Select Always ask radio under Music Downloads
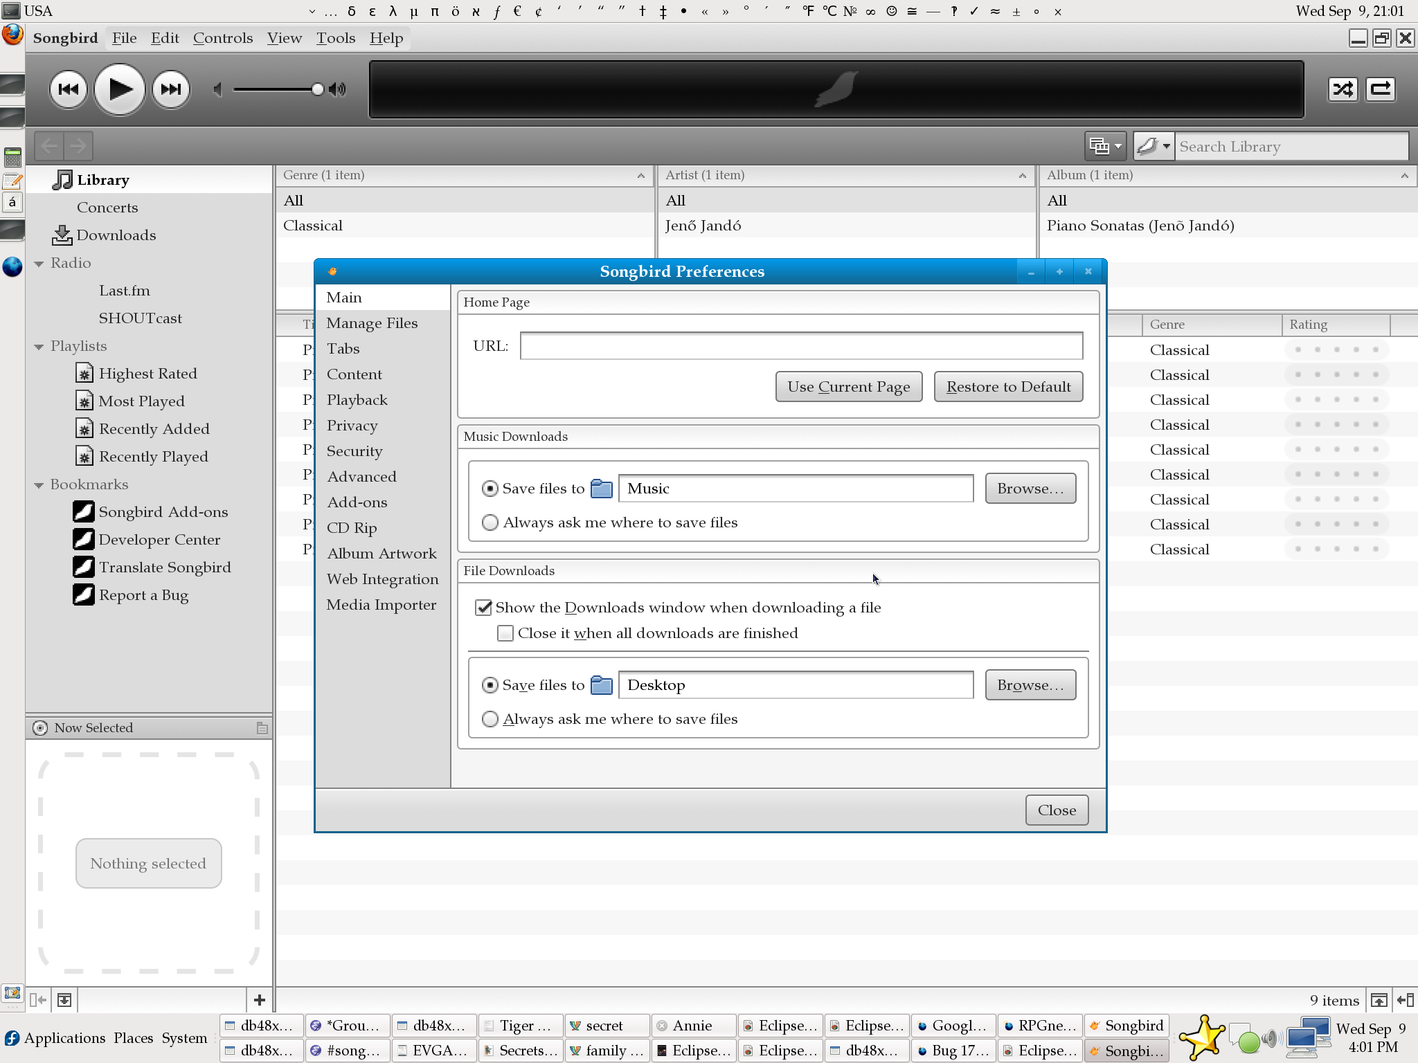 coord(490,523)
